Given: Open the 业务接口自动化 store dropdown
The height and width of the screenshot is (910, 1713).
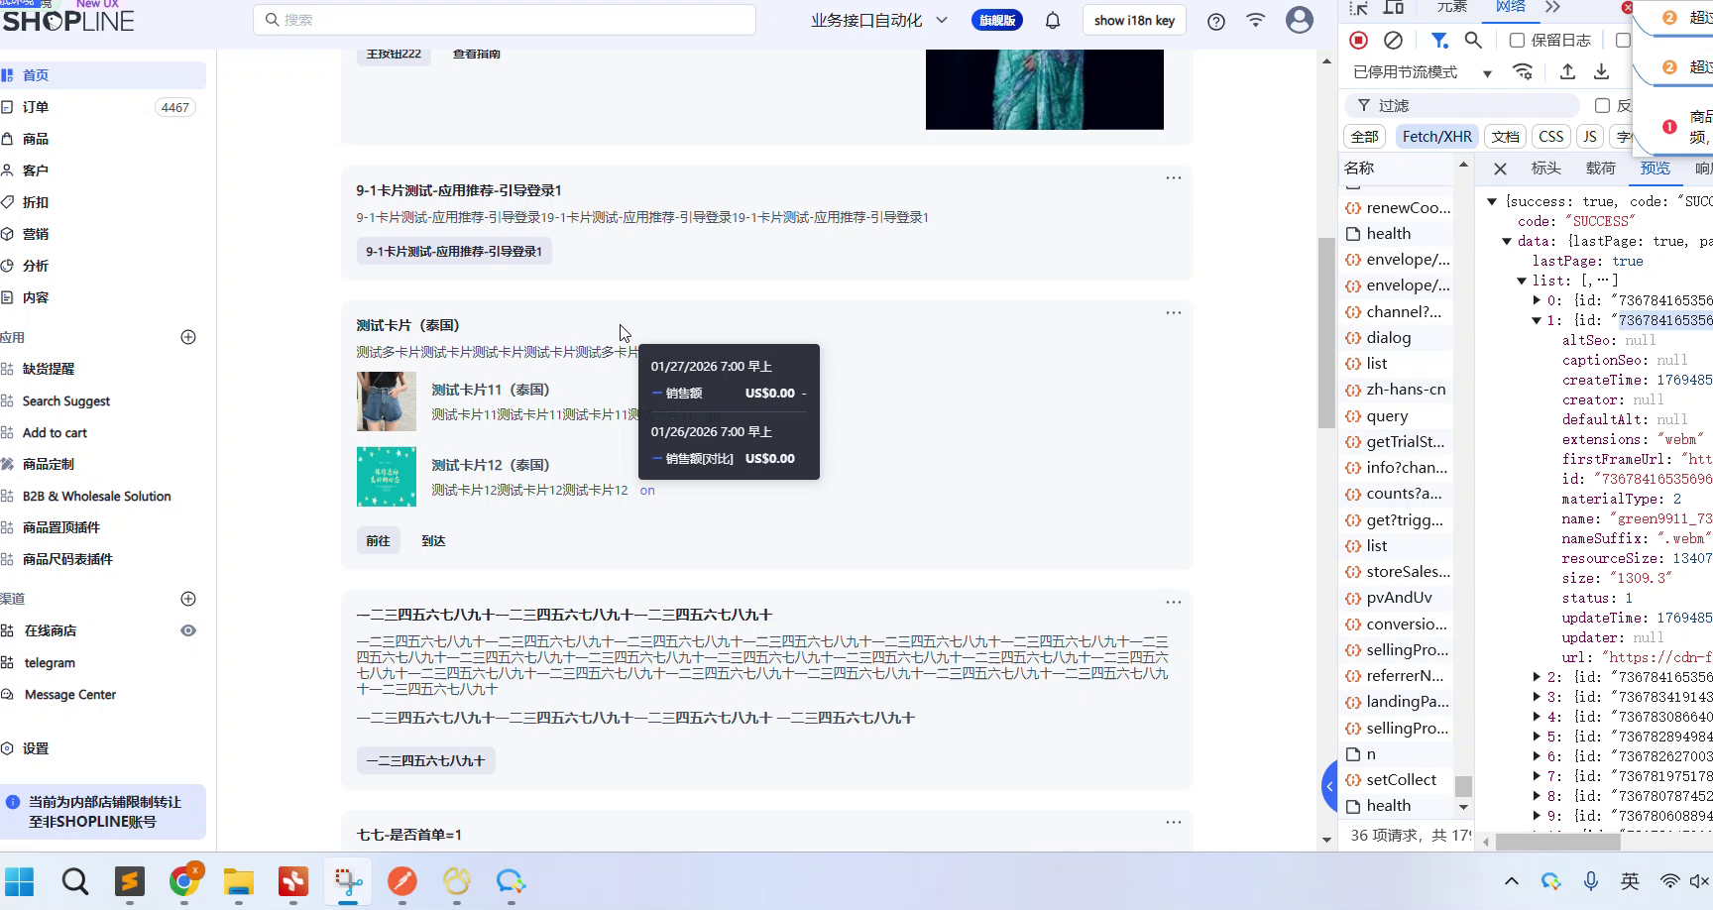Looking at the screenshot, I should (x=878, y=21).
